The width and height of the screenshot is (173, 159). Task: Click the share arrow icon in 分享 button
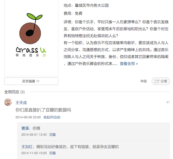(x=157, y=81)
